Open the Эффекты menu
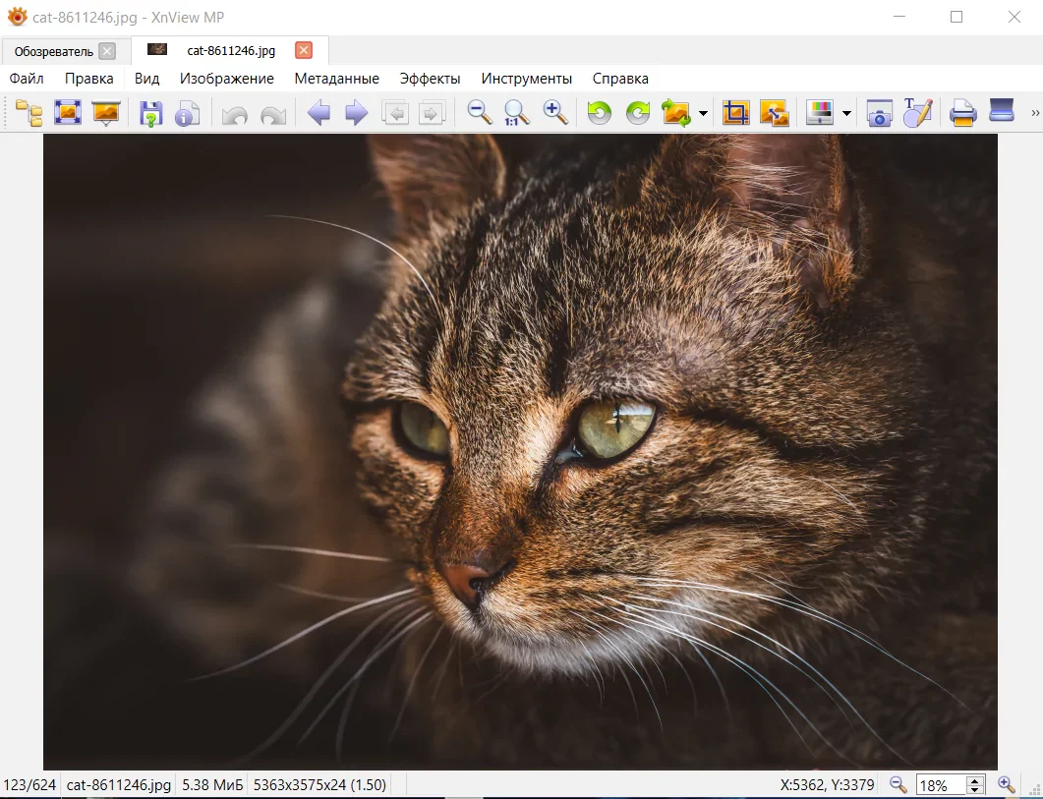Screen dimensions: 1043x799 point(430,79)
